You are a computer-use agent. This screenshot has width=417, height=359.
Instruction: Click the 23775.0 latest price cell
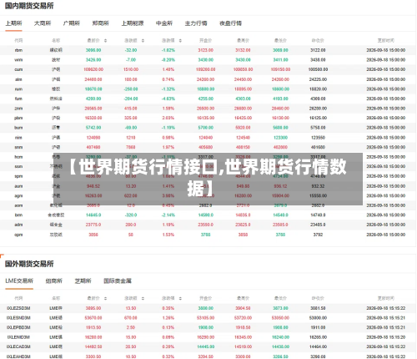click(x=93, y=225)
